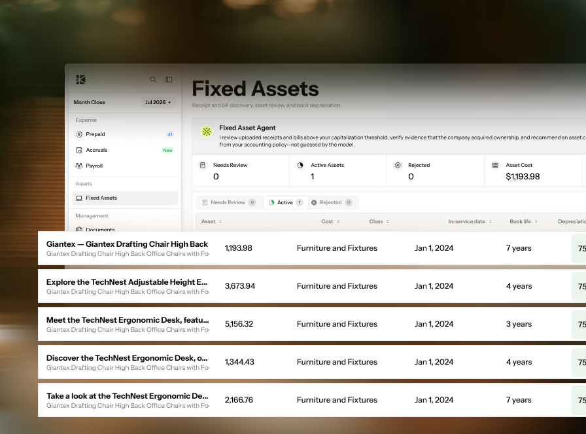The width and height of the screenshot is (586, 434).
Task: Click the Fixed Assets laptop icon
Action: tap(79, 198)
